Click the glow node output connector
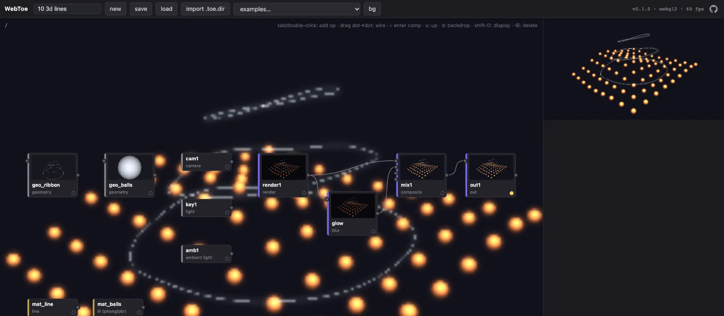The width and height of the screenshot is (724, 316). coord(378,214)
